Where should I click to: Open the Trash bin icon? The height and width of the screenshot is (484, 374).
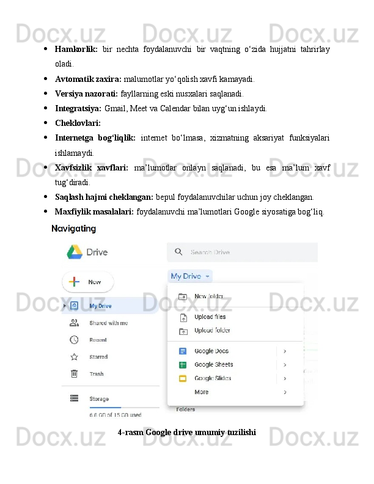pos(74,374)
